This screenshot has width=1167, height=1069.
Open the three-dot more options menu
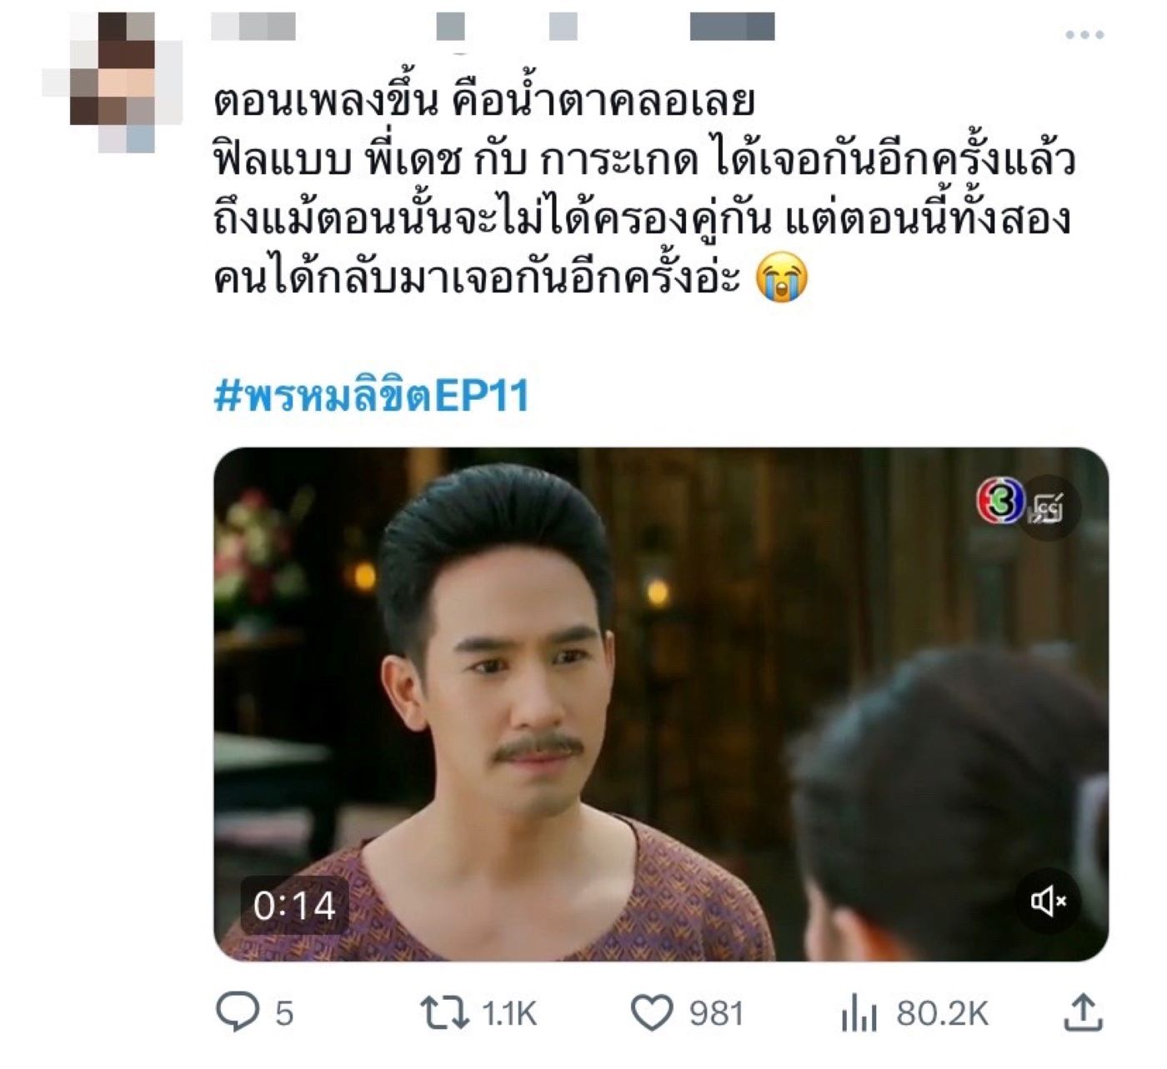click(x=1084, y=35)
